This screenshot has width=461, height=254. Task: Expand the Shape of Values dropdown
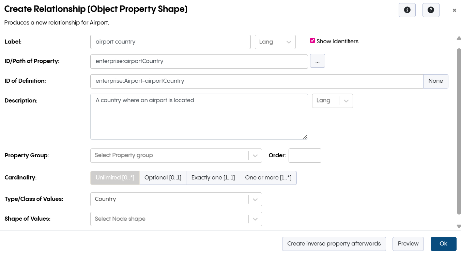[x=176, y=219]
